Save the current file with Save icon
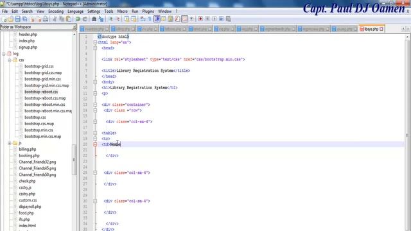This screenshot has height=231, width=411. tap(17, 19)
